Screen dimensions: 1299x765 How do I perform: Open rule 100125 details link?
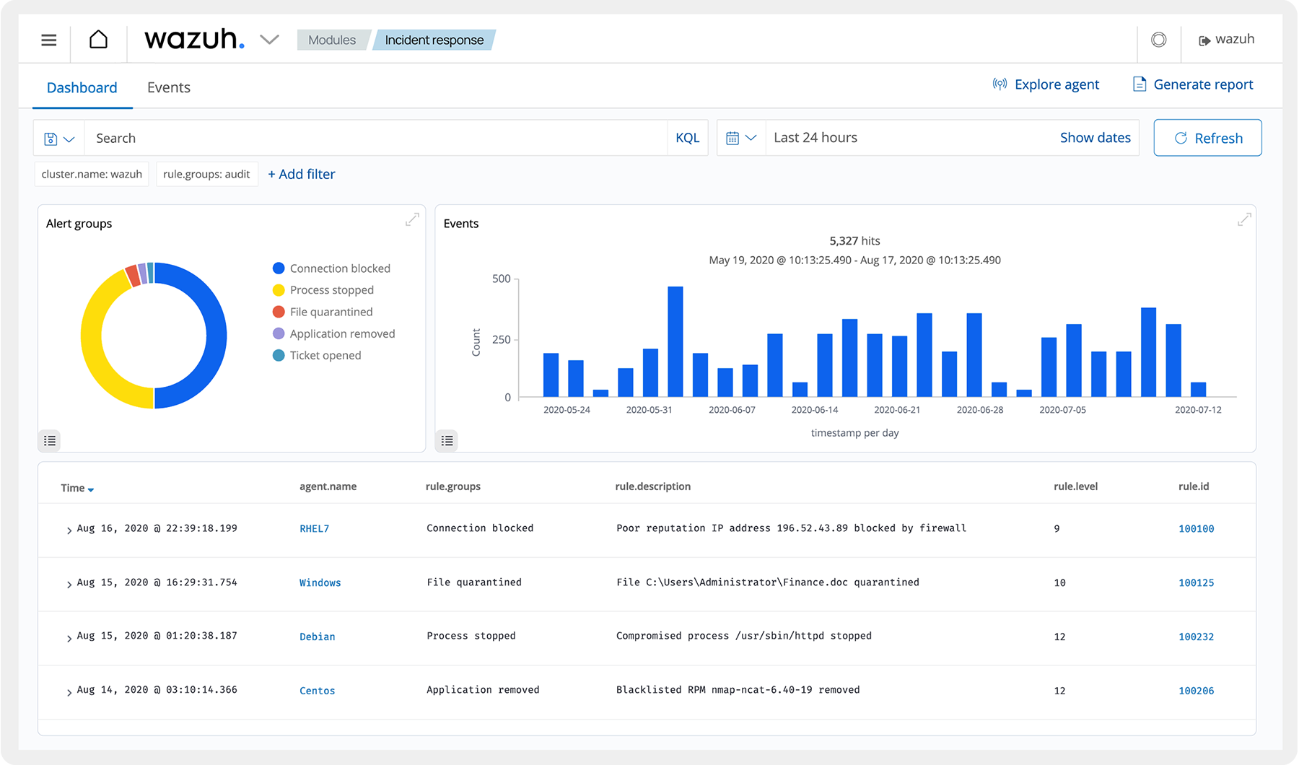pyautogui.click(x=1196, y=582)
